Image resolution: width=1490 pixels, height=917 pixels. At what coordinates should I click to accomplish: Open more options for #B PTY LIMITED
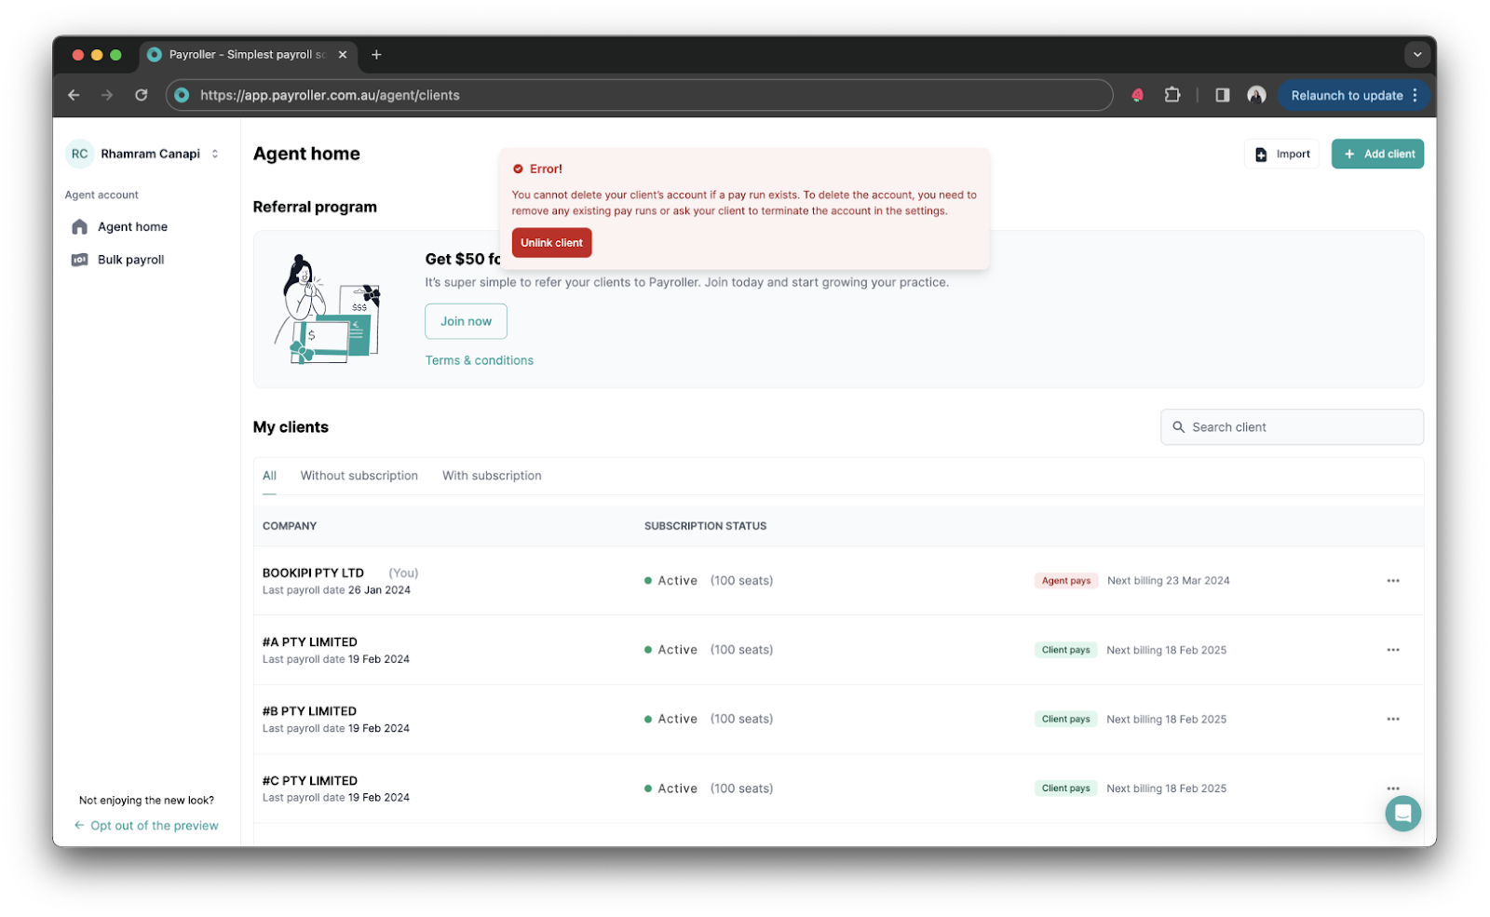1393,719
